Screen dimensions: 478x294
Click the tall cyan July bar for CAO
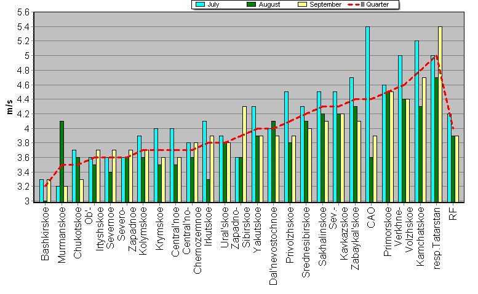(367, 115)
